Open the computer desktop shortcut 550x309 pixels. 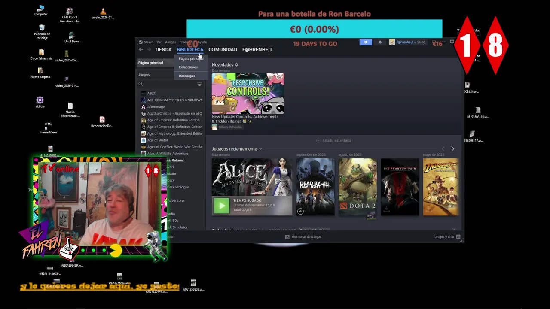41,10
